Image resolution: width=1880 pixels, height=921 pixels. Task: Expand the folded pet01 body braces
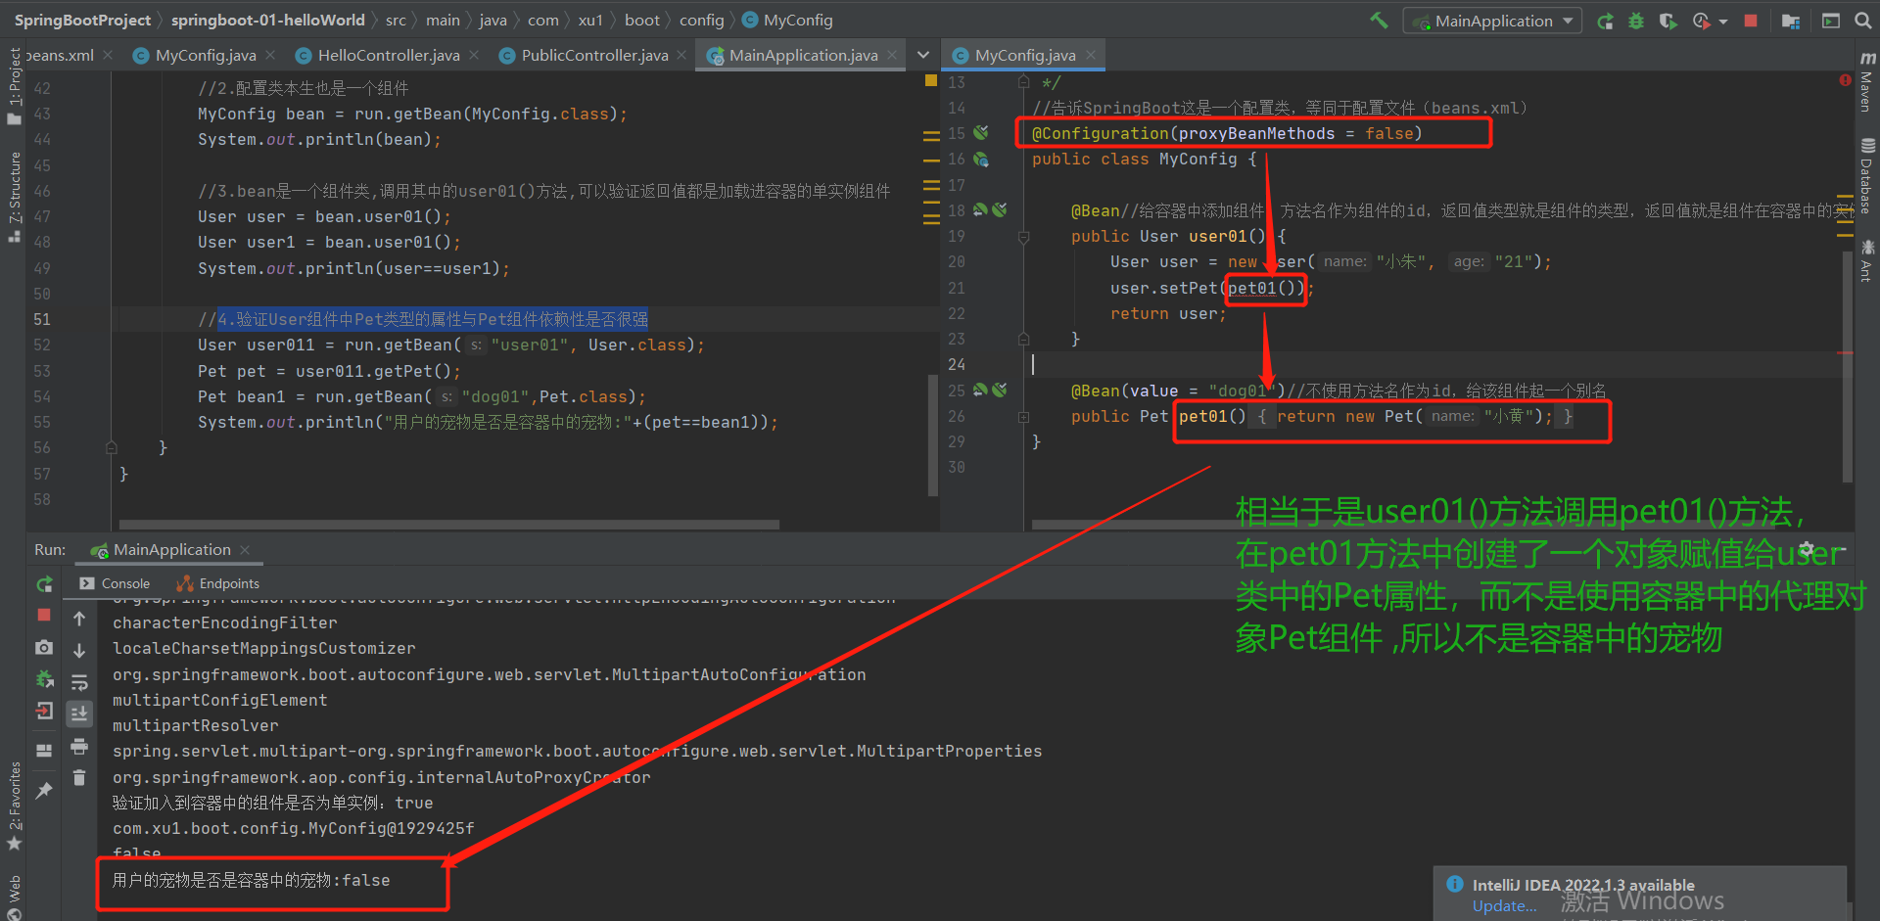click(1262, 416)
